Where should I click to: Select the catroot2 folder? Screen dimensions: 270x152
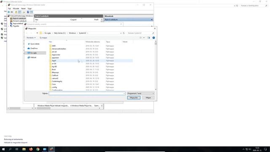(x=55, y=78)
